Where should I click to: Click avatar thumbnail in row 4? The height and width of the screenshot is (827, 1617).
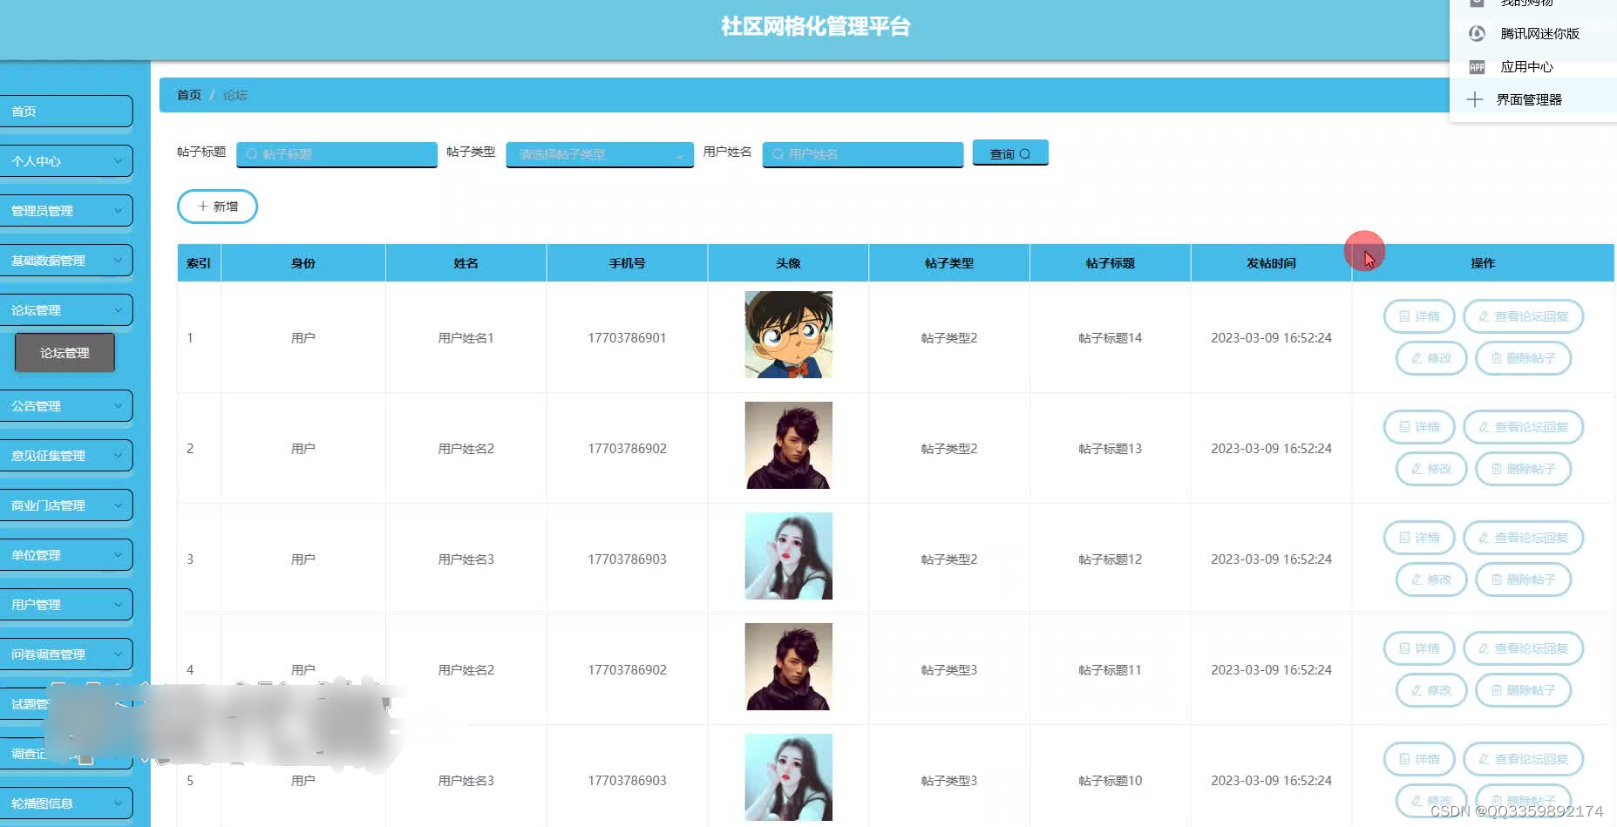pos(788,667)
